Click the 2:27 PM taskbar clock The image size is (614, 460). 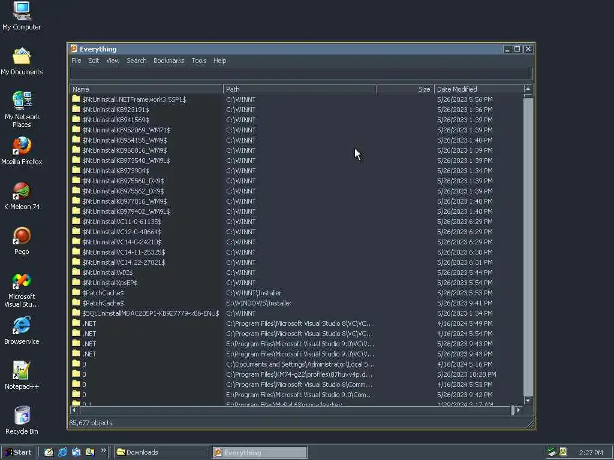click(x=591, y=453)
